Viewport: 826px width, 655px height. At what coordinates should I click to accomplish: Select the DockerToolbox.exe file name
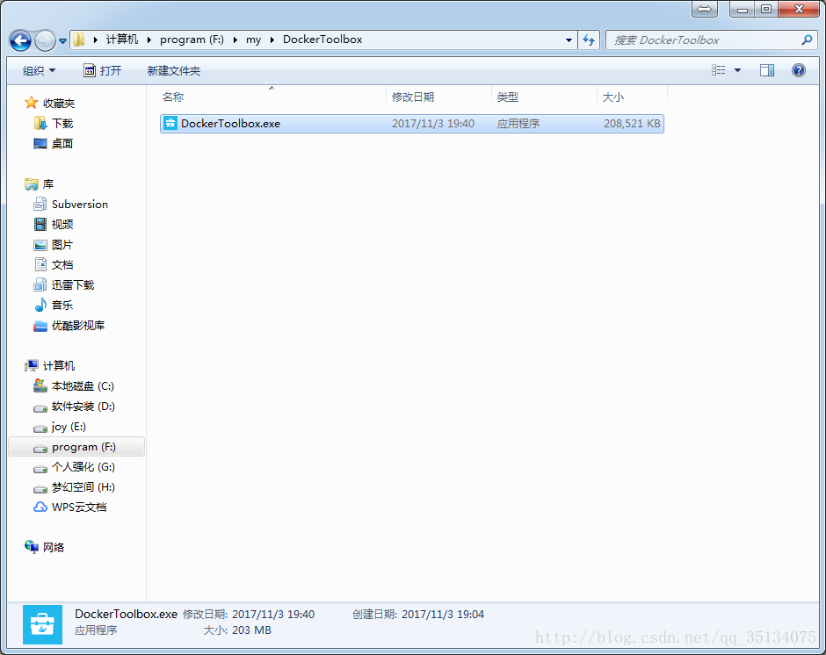click(x=231, y=123)
